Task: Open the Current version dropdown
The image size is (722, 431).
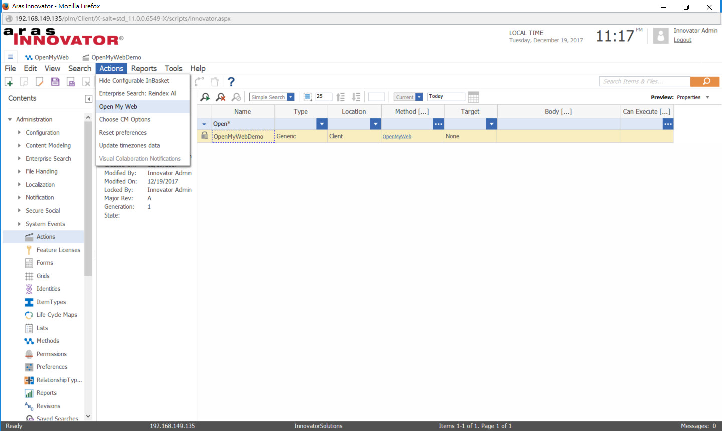Action: click(419, 97)
